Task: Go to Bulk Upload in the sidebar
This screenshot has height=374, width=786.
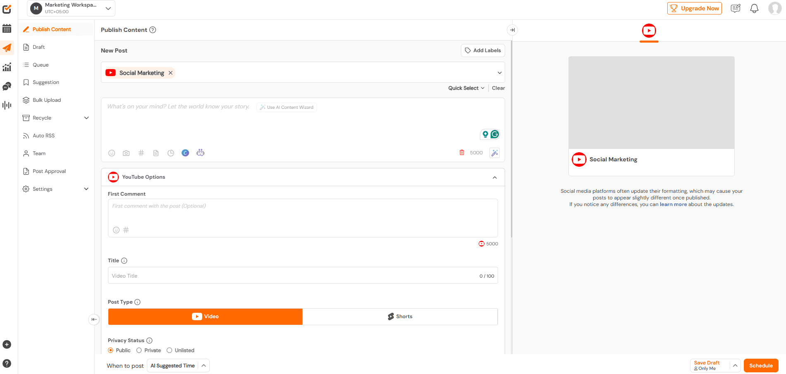Action: 46,100
